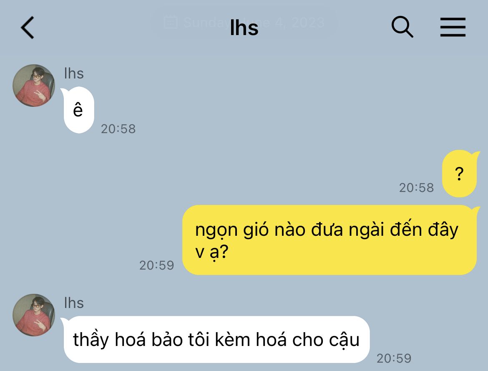This screenshot has height=371, width=488.
Task: Tap the 20:58 timestamp beside '?' bubble
Action: click(416, 188)
